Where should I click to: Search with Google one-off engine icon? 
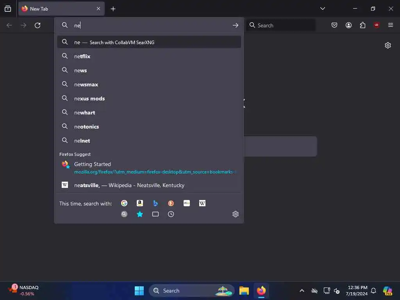pyautogui.click(x=124, y=203)
